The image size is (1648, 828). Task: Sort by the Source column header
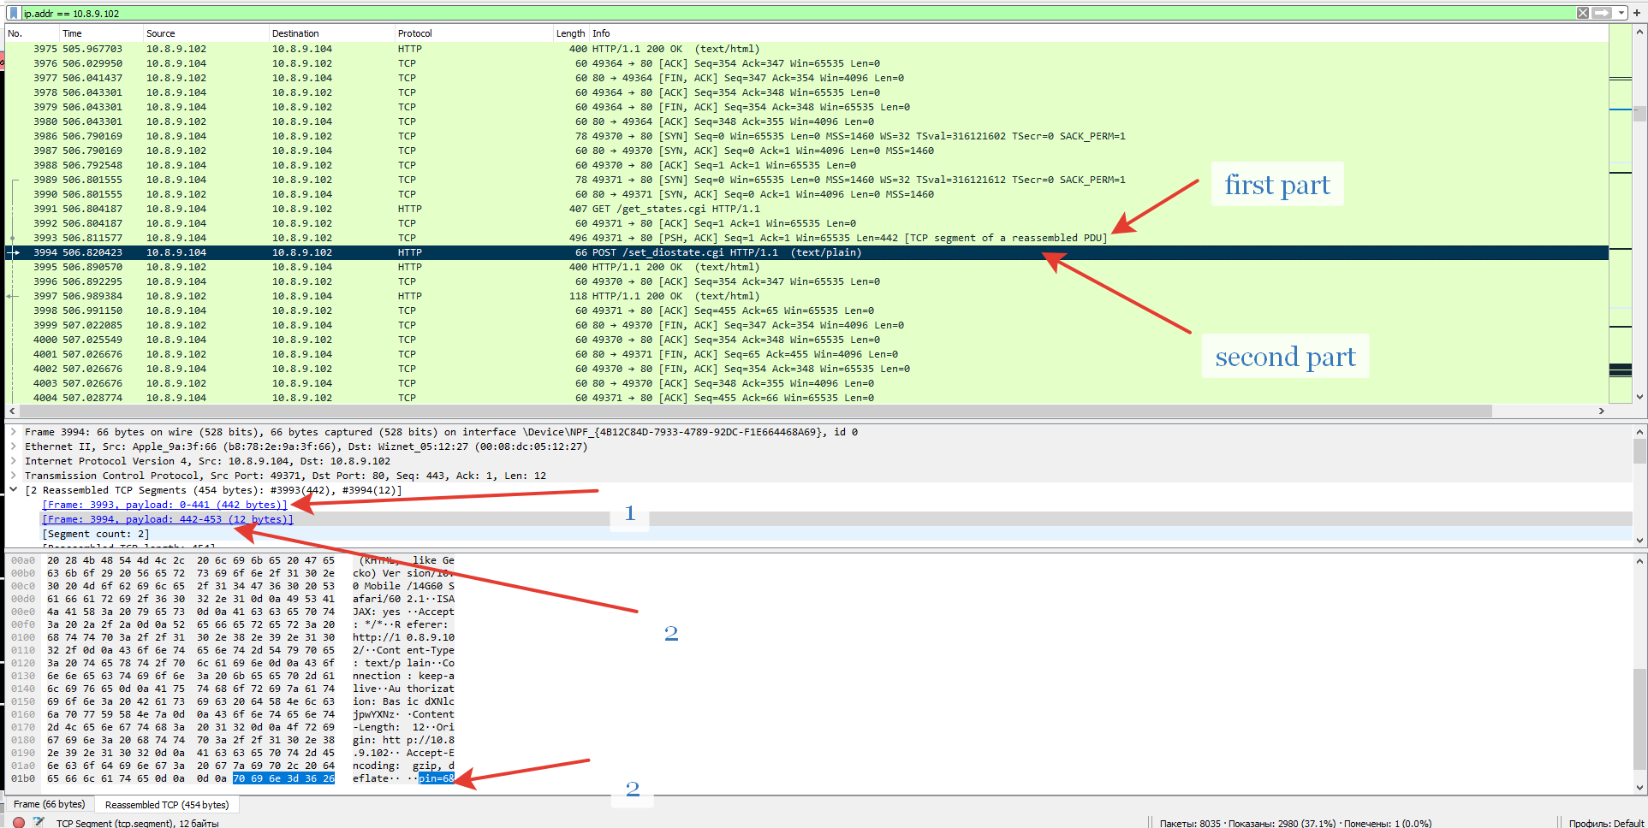205,33
